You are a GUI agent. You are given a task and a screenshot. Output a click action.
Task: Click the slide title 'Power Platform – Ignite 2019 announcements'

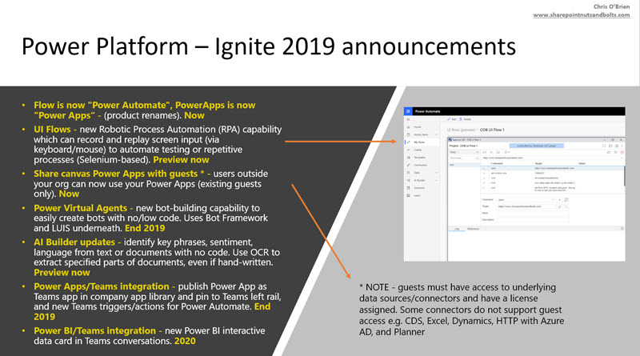point(269,46)
